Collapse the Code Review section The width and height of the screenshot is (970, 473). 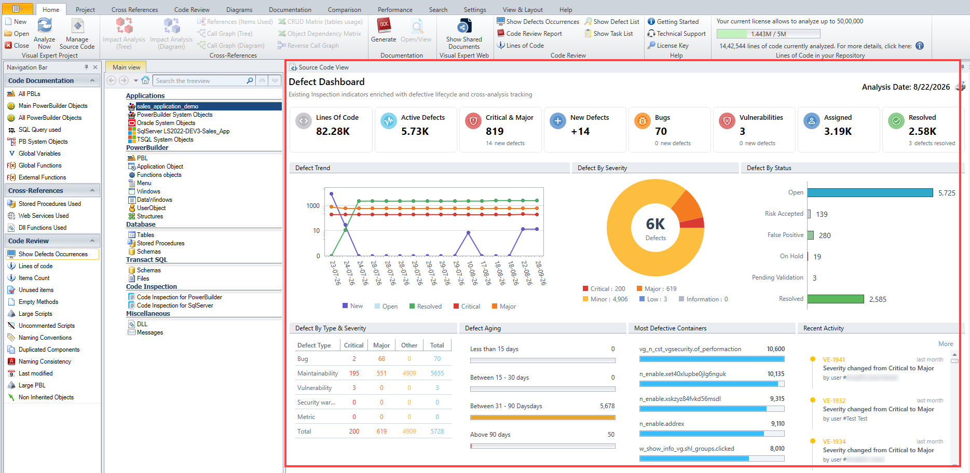tap(92, 241)
